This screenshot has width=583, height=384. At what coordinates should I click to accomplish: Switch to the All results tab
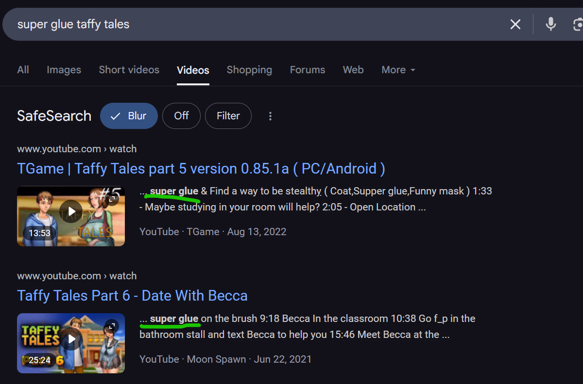coord(23,70)
